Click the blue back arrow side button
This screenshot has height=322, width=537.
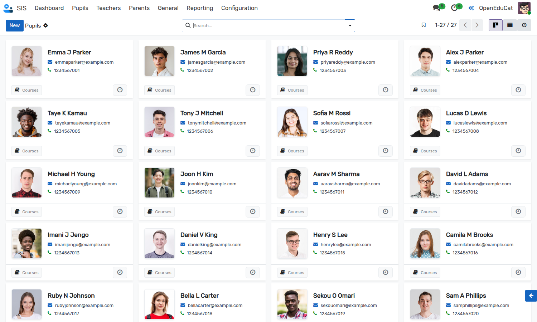click(531, 296)
